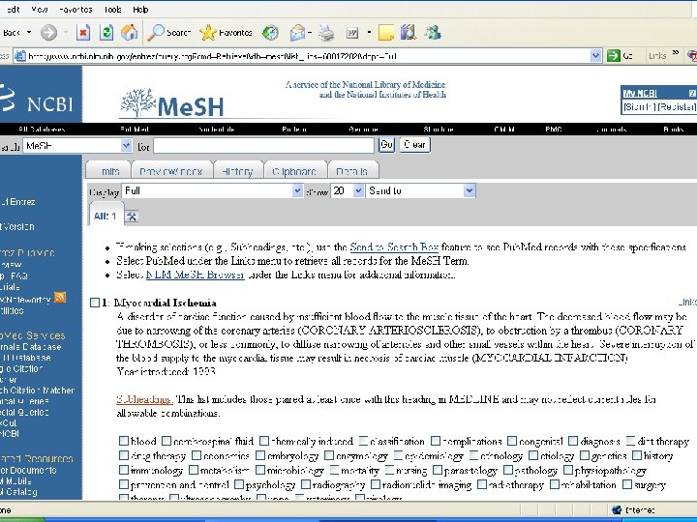Check the psychology subheading checkbox
697x522 pixels.
(239, 484)
